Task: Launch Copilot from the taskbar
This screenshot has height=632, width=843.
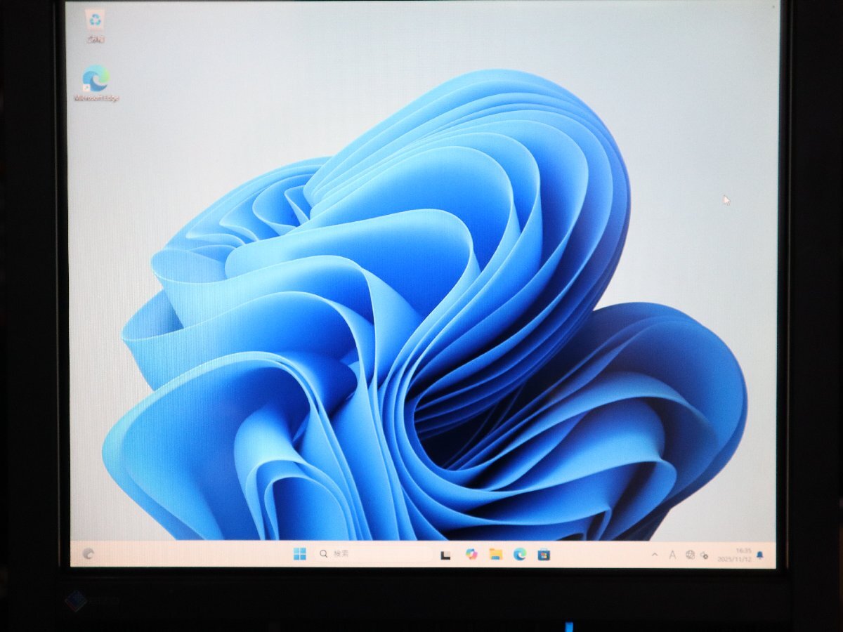Action: pyautogui.click(x=471, y=554)
